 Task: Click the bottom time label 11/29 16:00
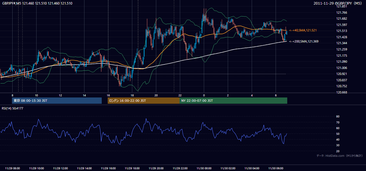108,168
